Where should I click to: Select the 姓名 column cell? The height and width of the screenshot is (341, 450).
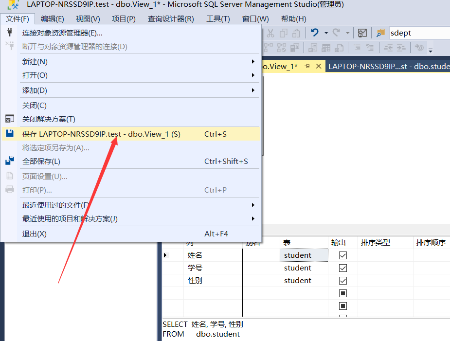point(213,255)
